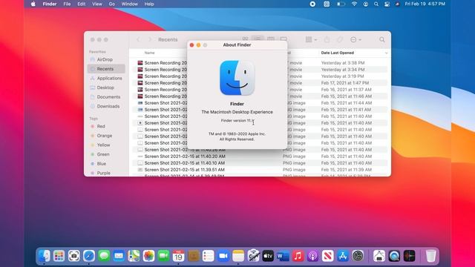Click the Share icon in Finder toolbar
This screenshot has width=475, height=267.
click(x=327, y=39)
